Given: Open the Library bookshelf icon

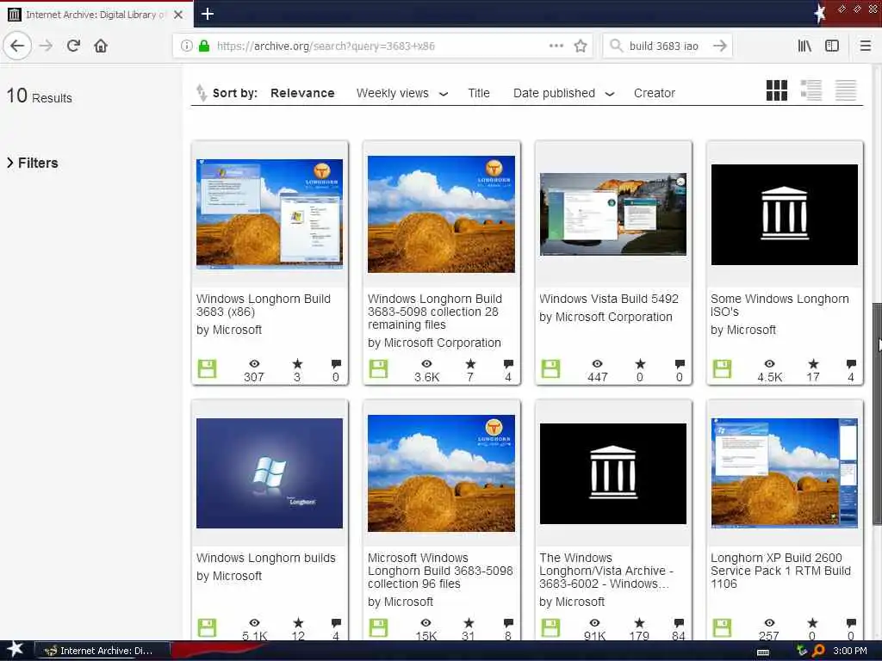Looking at the screenshot, I should (804, 46).
